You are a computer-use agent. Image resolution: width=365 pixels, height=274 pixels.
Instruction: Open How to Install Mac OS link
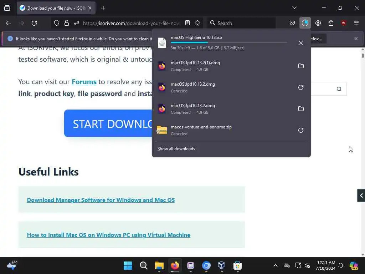[108, 235]
